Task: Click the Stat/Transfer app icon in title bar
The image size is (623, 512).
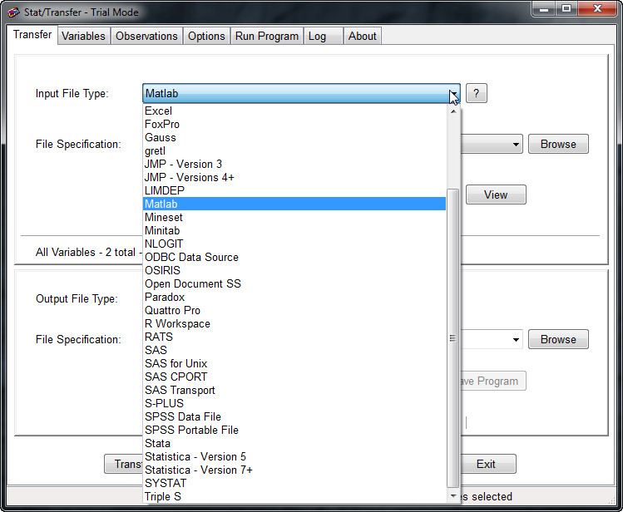Action: (x=13, y=12)
